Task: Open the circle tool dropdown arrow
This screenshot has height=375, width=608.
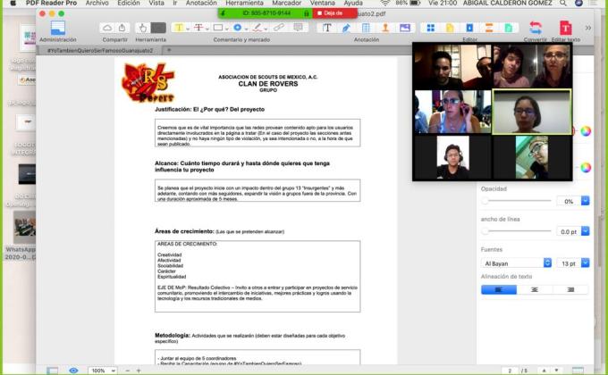Action: point(246,29)
